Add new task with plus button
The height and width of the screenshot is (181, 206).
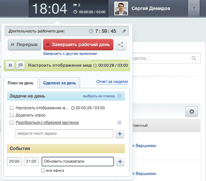pyautogui.click(x=120, y=134)
